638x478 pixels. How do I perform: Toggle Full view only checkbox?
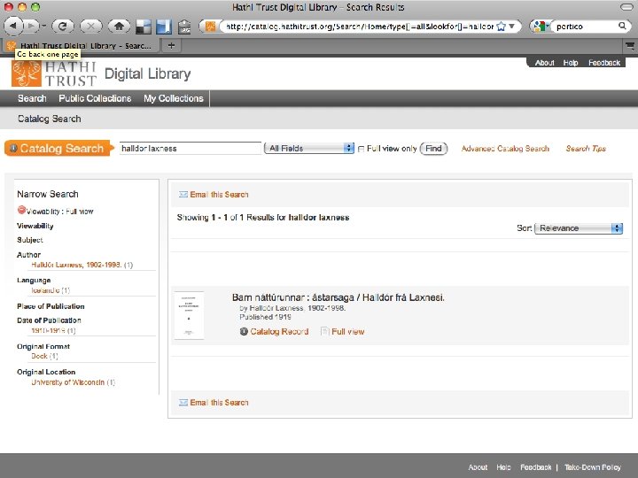point(361,150)
